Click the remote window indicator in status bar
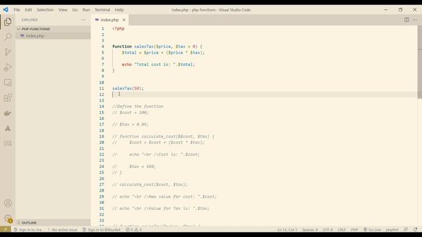The width and height of the screenshot is (422, 237). click(x=5, y=230)
